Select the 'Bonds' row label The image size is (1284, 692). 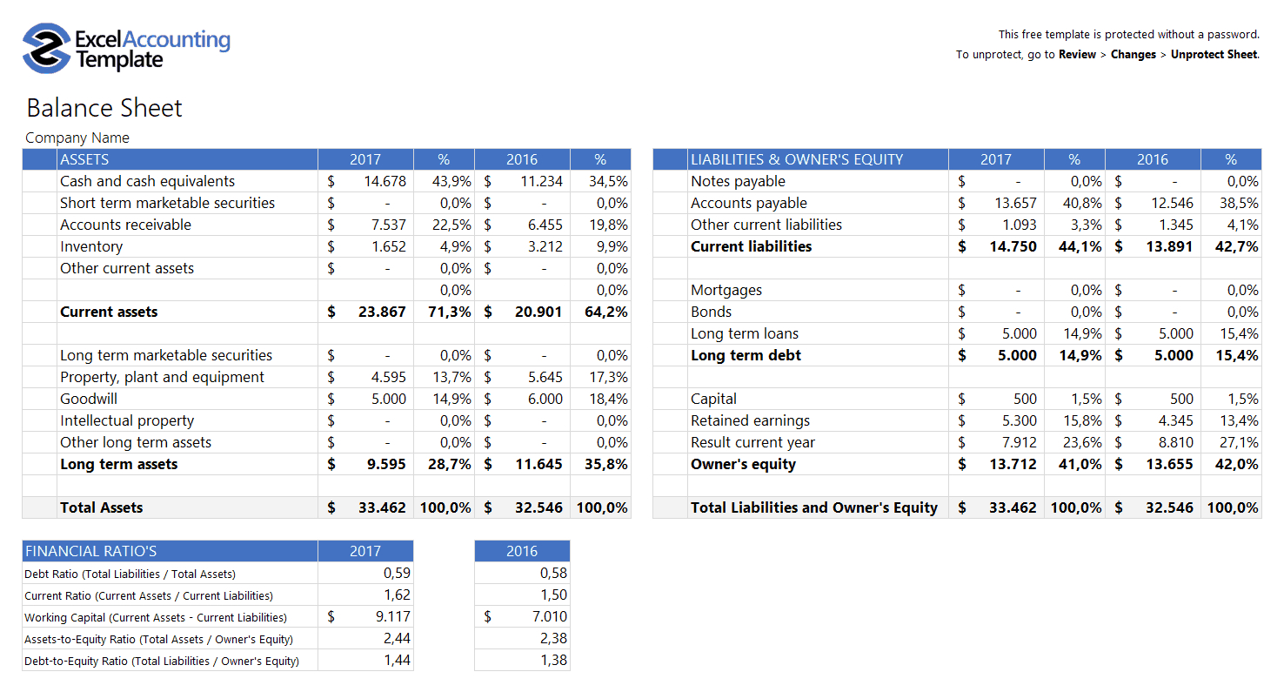click(711, 312)
